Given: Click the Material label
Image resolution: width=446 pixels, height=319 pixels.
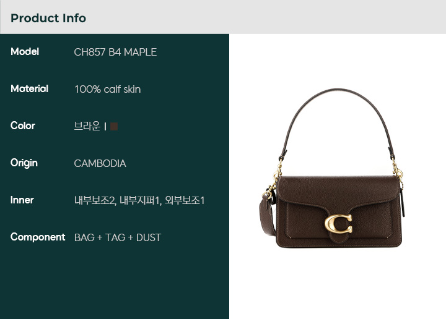Looking at the screenshot, I should (x=29, y=89).
